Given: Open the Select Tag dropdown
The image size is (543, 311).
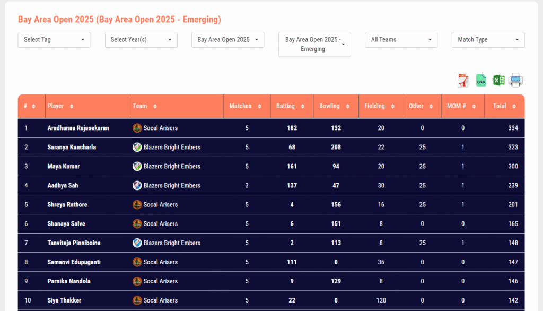Looking at the screenshot, I should 54,40.
